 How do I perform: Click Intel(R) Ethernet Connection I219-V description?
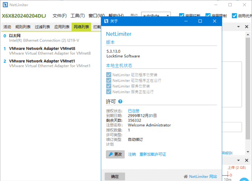[x=44, y=41]
